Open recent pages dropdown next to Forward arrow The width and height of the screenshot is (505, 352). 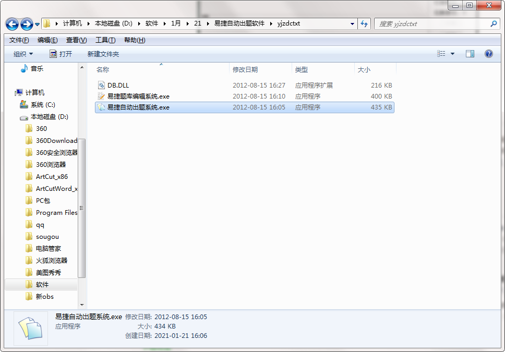click(x=37, y=24)
